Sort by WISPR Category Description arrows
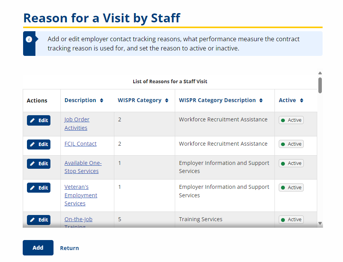 [x=261, y=101]
